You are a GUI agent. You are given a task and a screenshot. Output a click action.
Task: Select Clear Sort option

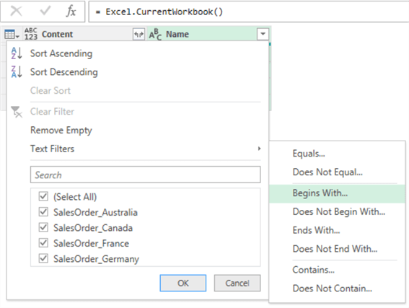click(x=50, y=90)
